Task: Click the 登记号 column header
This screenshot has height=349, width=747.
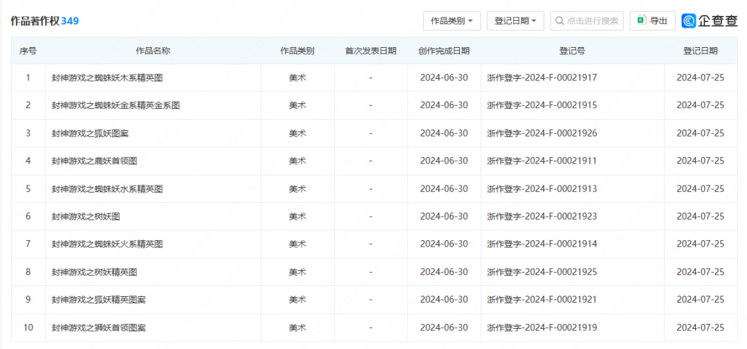Action: (572, 51)
